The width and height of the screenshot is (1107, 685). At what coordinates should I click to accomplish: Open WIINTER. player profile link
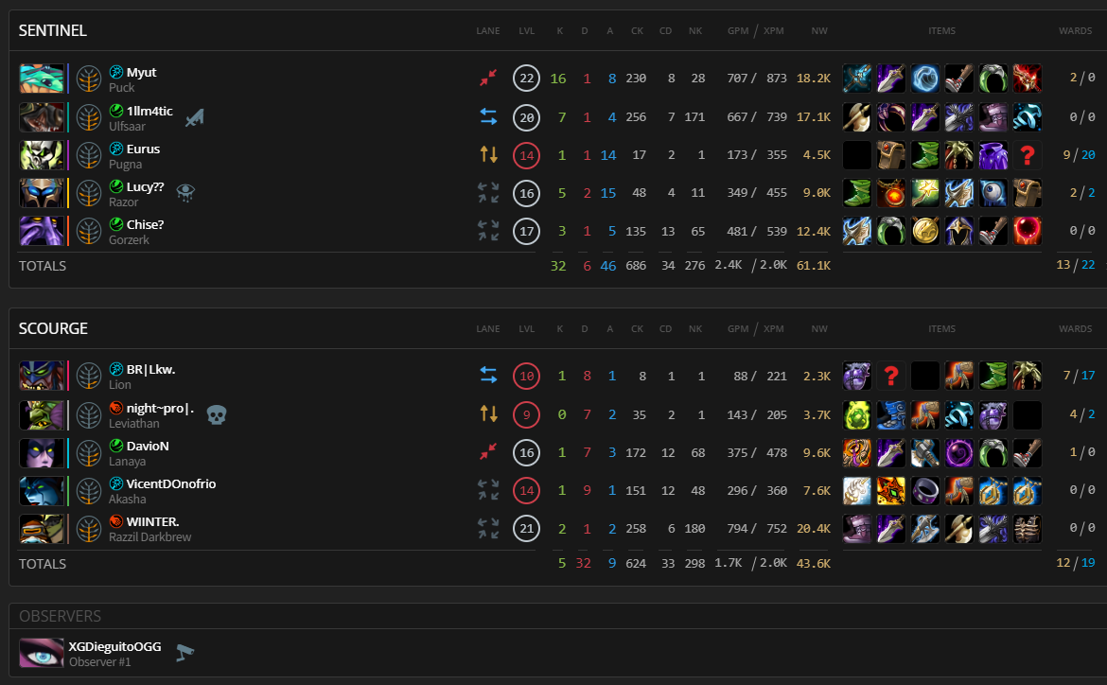pos(152,521)
